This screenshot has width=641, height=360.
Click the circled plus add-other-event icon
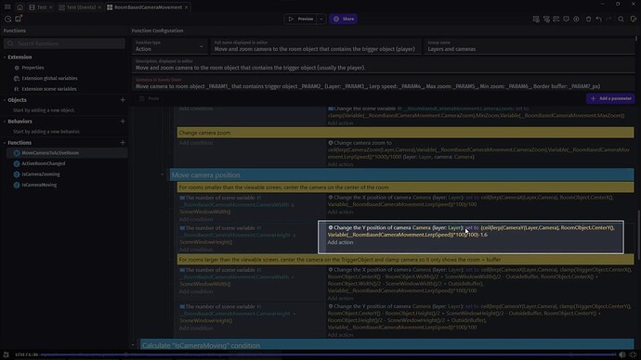(x=576, y=19)
